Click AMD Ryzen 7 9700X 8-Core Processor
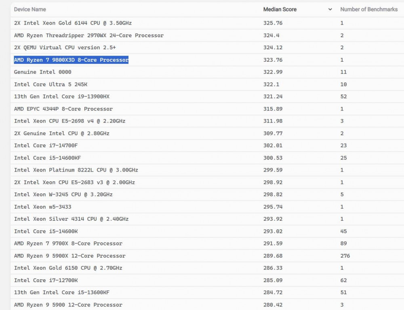Image resolution: width=404 pixels, height=310 pixels. tap(68, 243)
